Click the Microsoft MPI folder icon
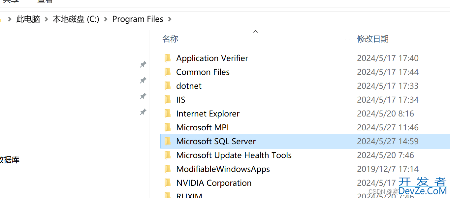This screenshot has height=198, width=450. (x=168, y=127)
